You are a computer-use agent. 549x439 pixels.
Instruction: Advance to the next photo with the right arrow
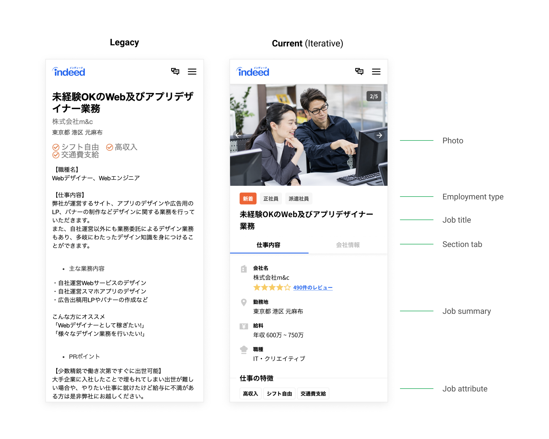379,135
